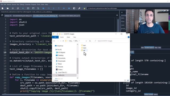Click the Up one level arrow in Explorer
Image resolution: width=170 pixels, height=96 pixels.
(x=63, y=41)
